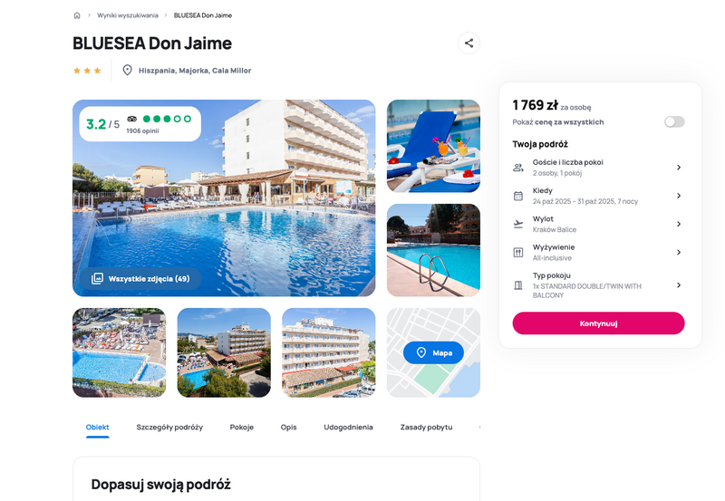Click the home icon in breadcrumb
Image resolution: width=725 pixels, height=501 pixels.
[x=77, y=15]
